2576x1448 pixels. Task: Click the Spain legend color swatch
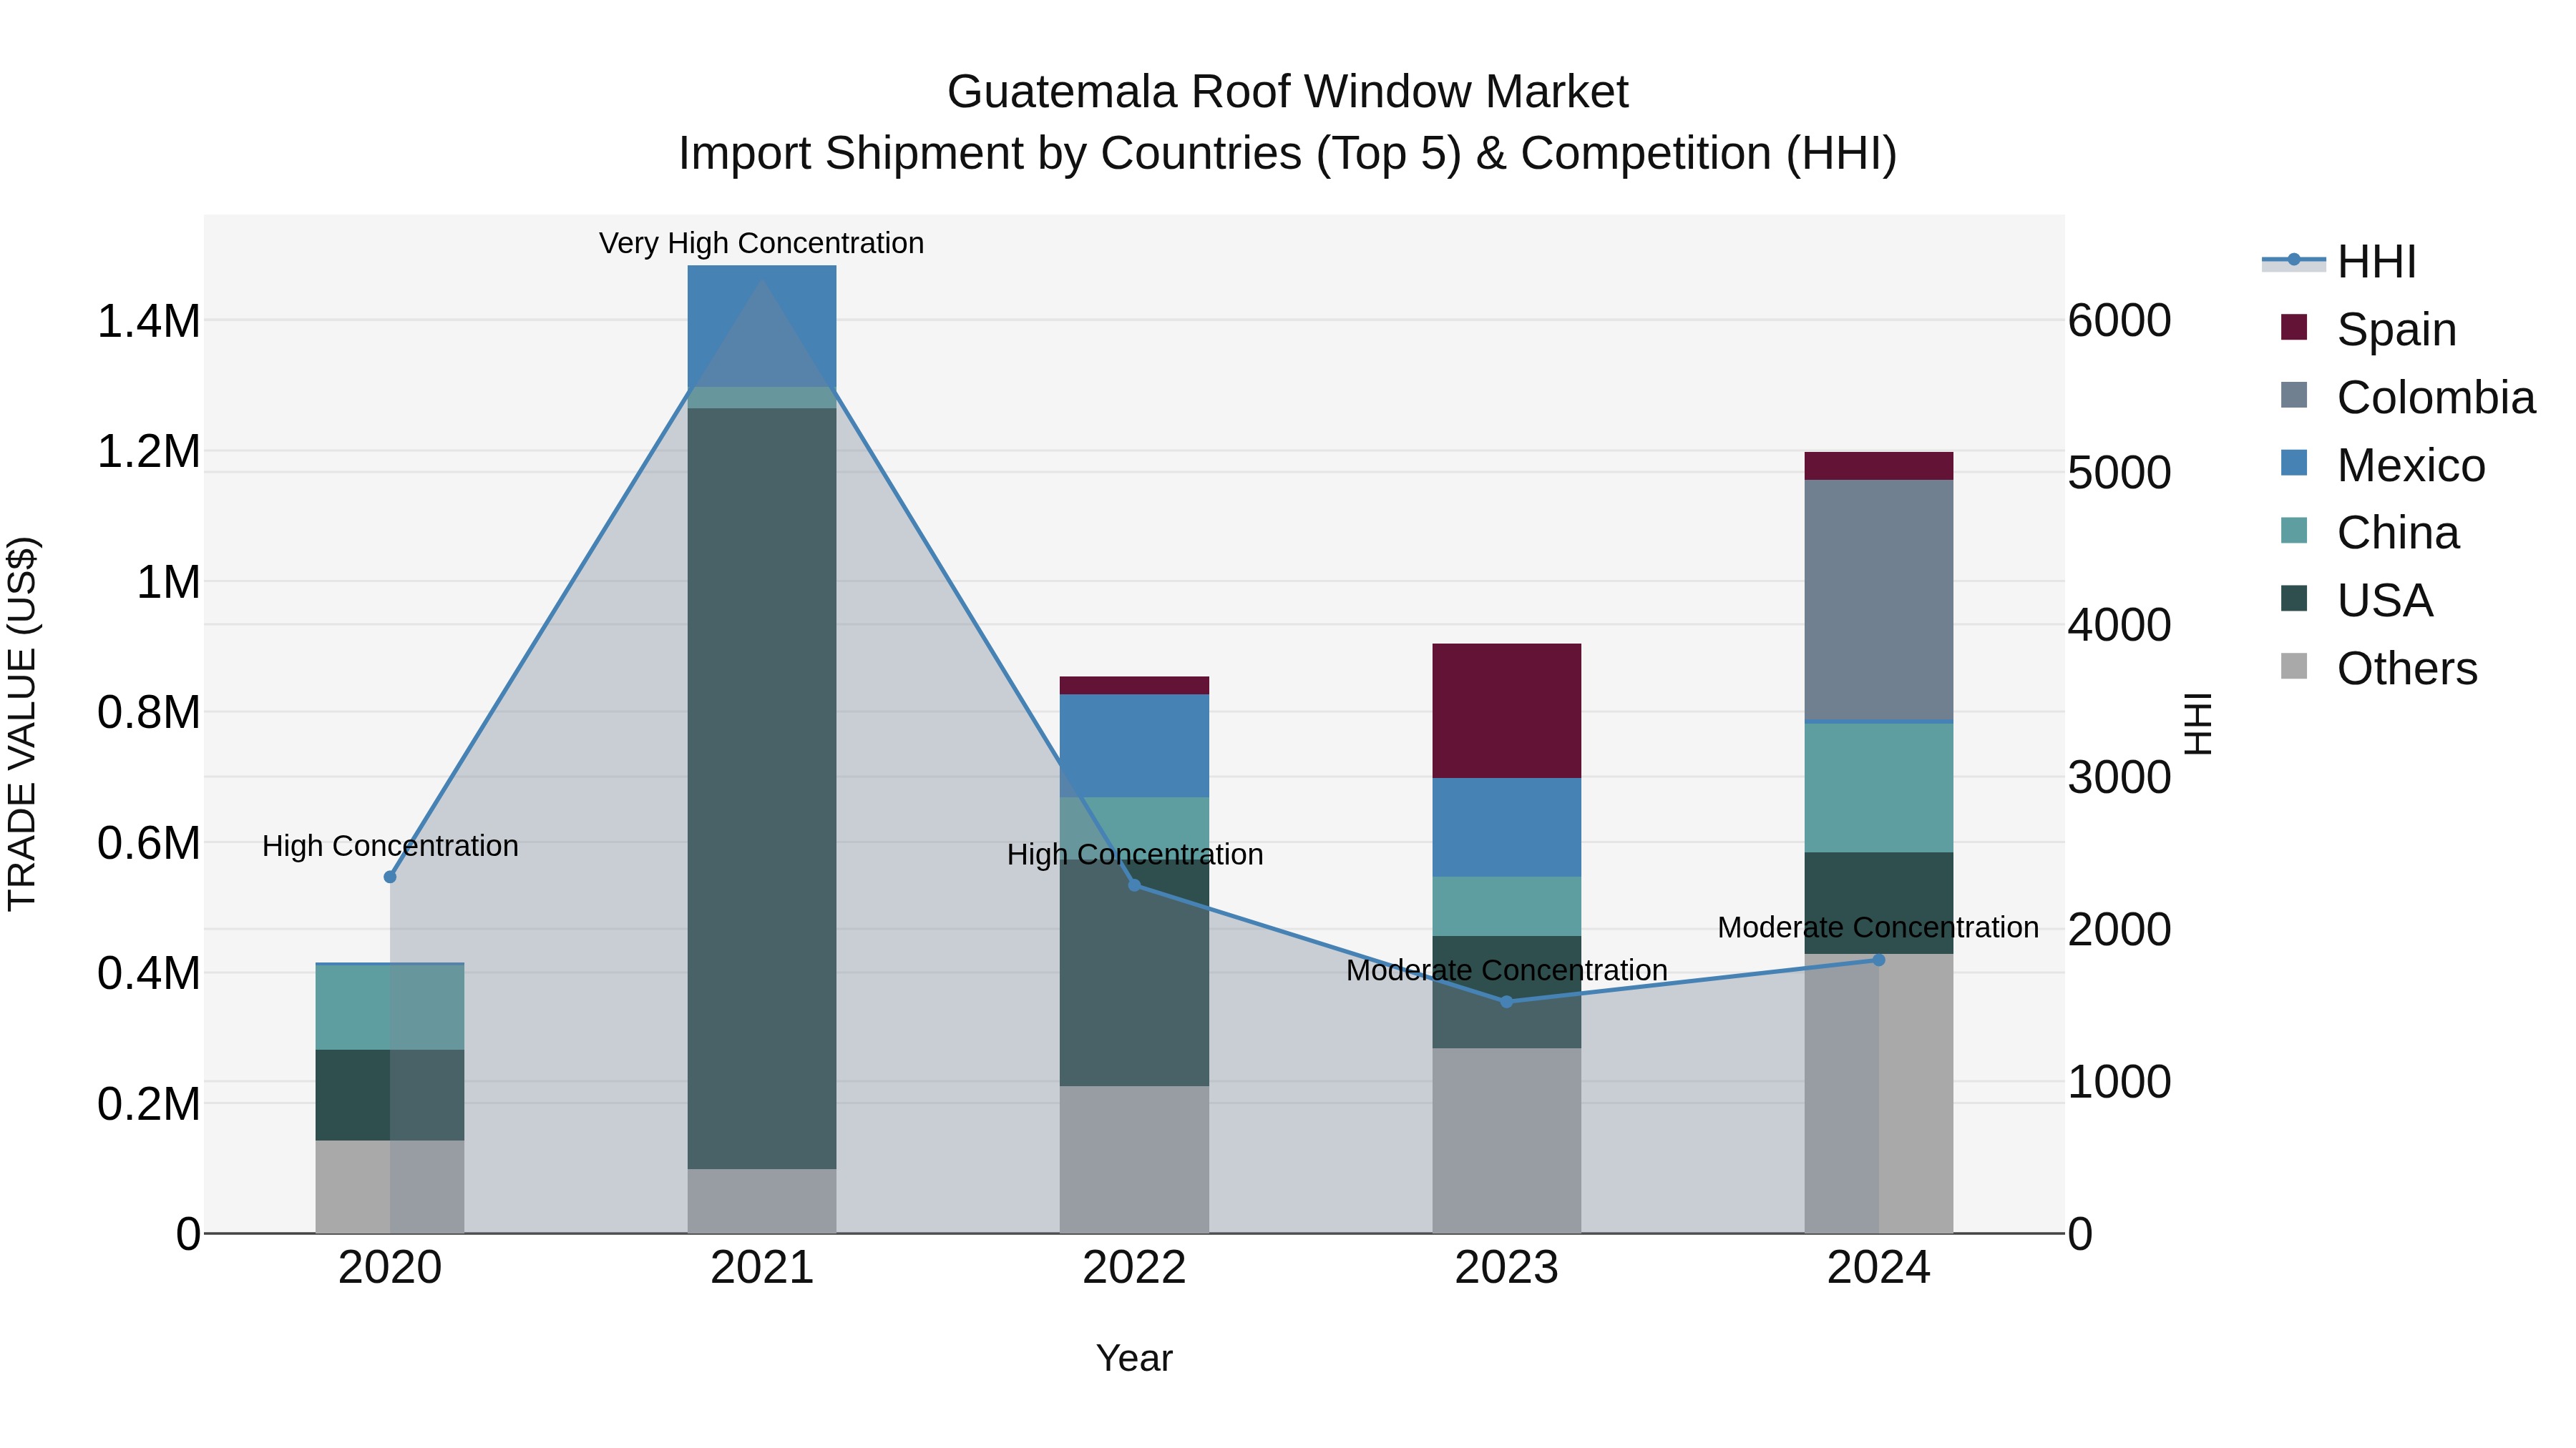pyautogui.click(x=2294, y=327)
